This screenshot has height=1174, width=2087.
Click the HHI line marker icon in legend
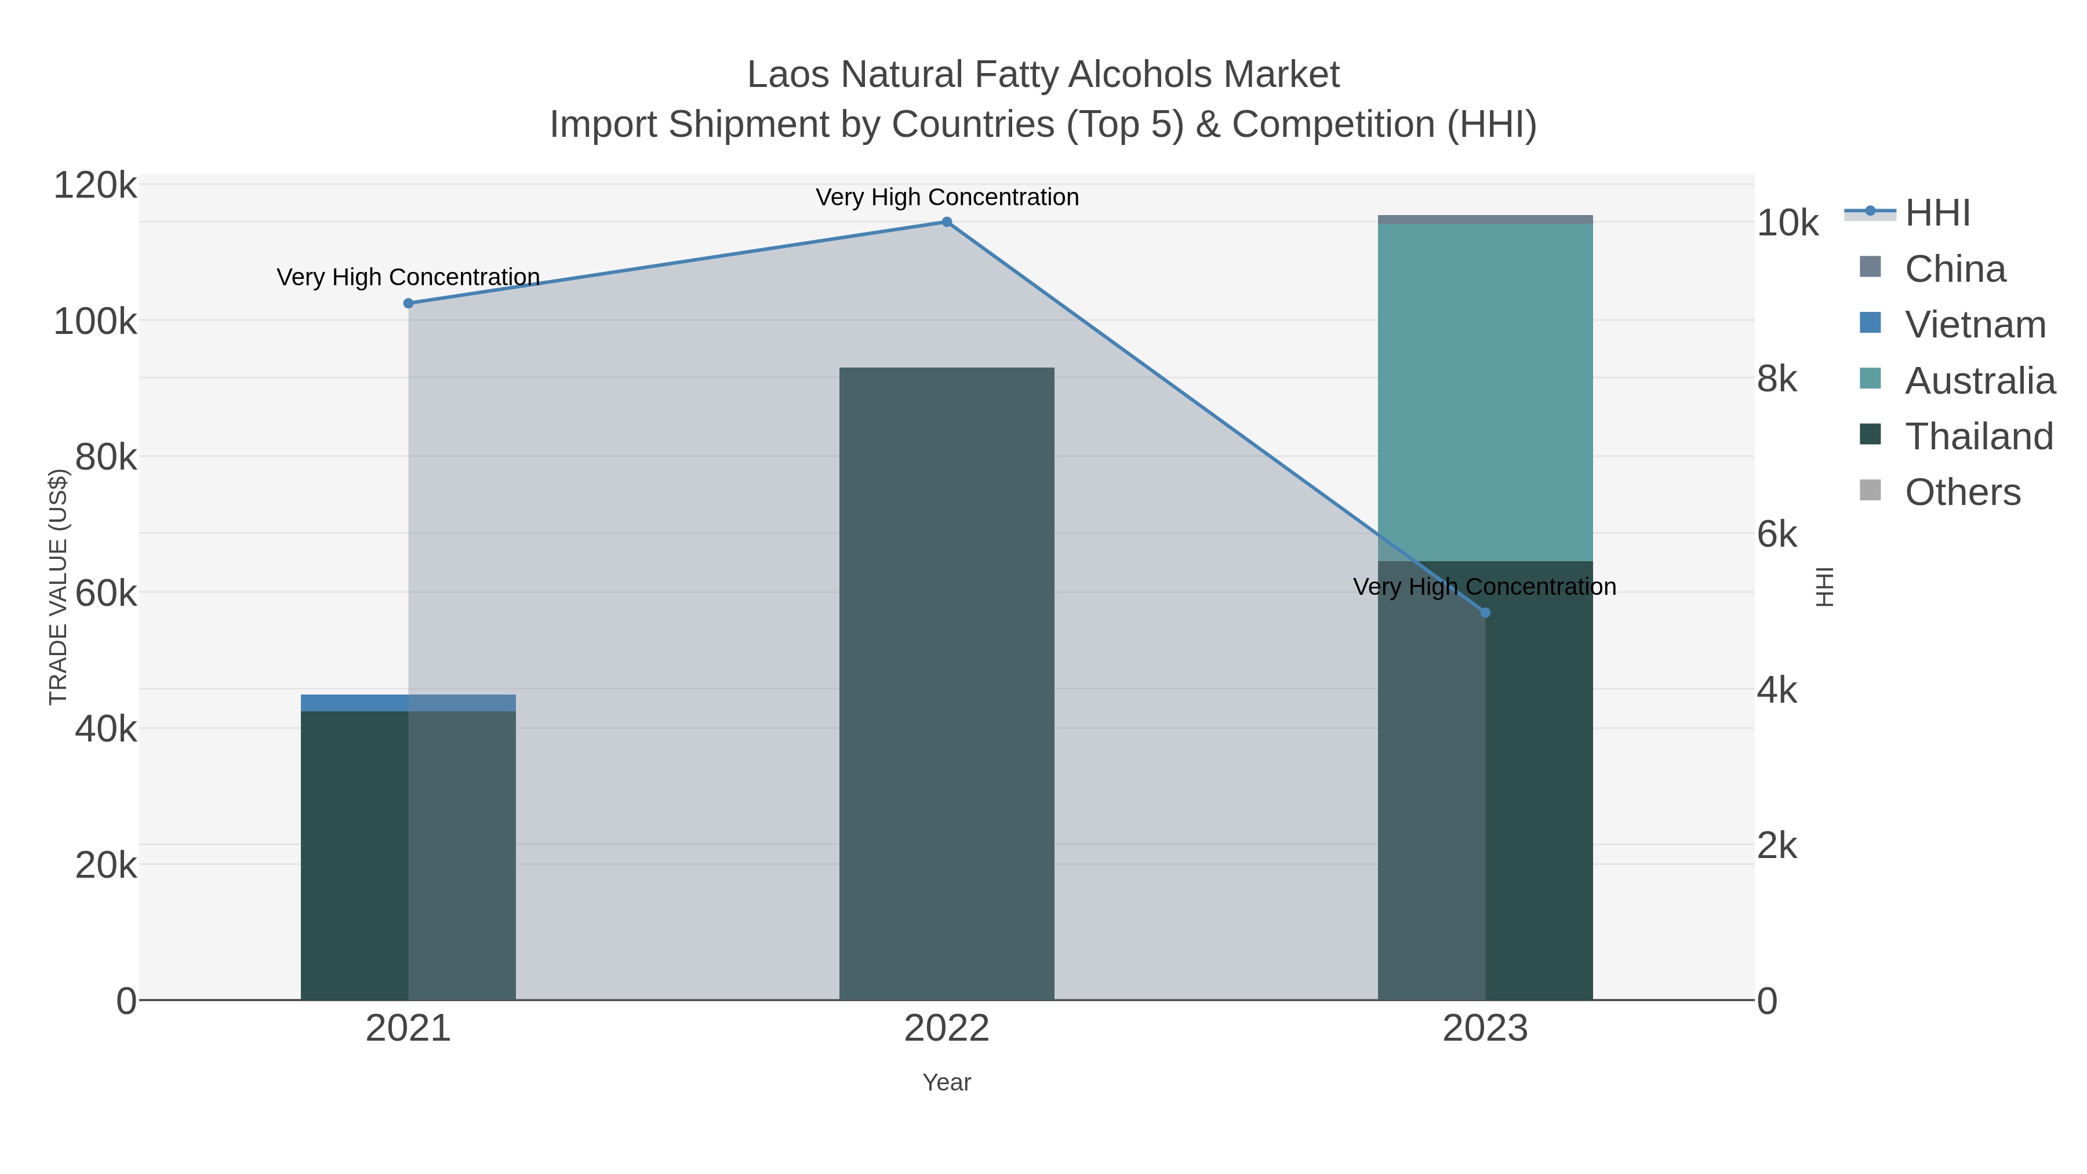tap(1870, 212)
